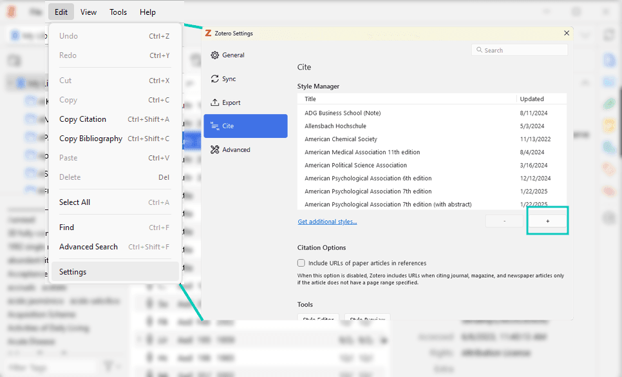
Task: Open the Help menu
Action: click(x=147, y=12)
